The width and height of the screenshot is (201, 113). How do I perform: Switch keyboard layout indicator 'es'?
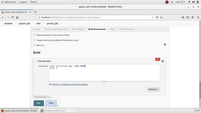(x=172, y=2)
